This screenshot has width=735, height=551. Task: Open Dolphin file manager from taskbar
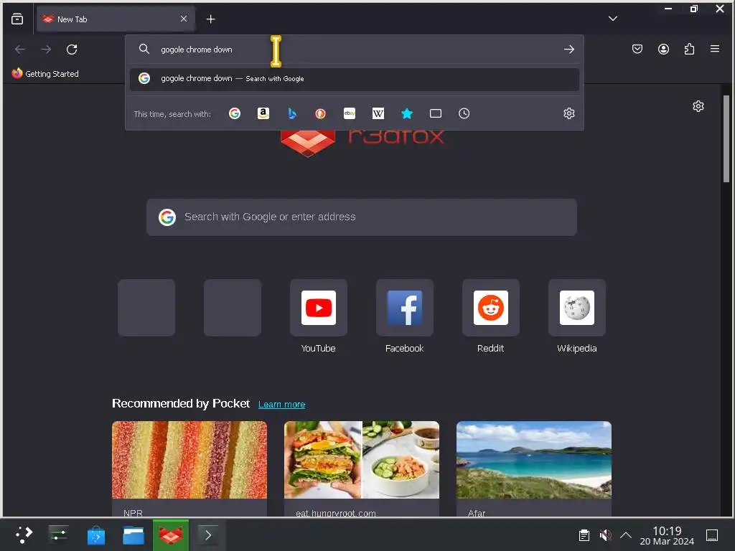point(133,535)
